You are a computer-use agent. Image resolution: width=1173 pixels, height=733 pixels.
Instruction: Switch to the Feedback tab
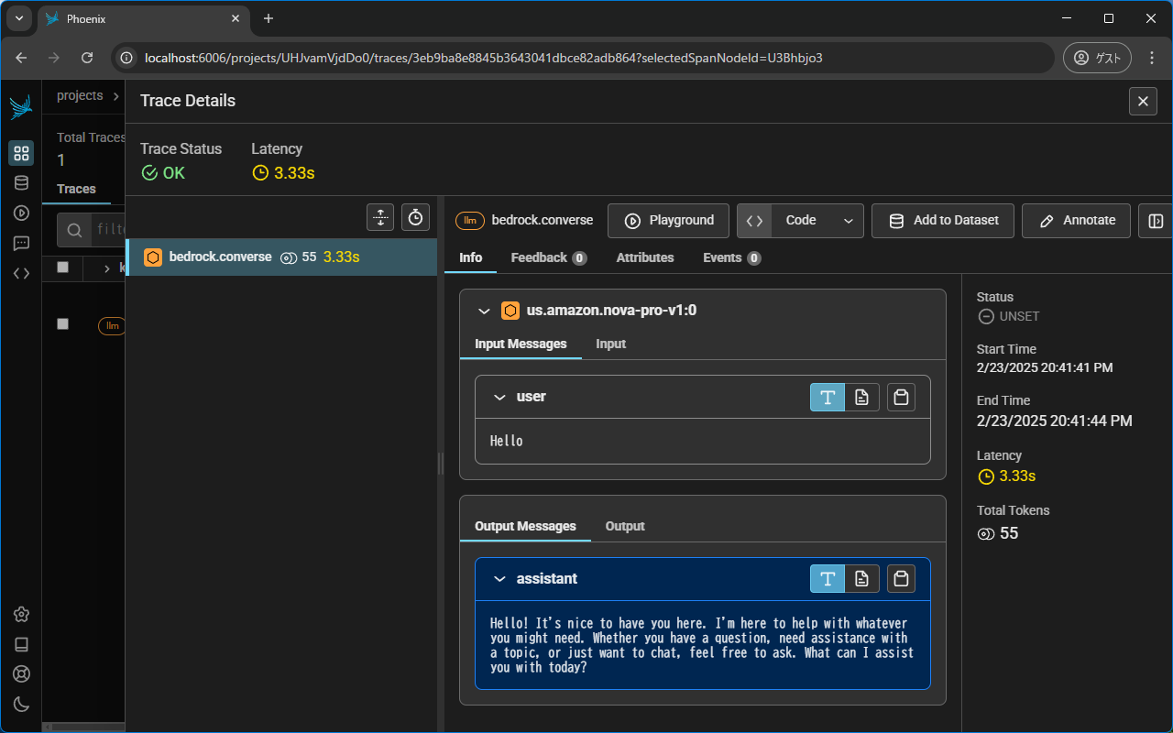click(x=549, y=257)
